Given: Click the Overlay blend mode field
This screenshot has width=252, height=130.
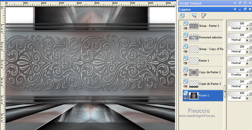Looking at the screenshot, I should (237, 75).
